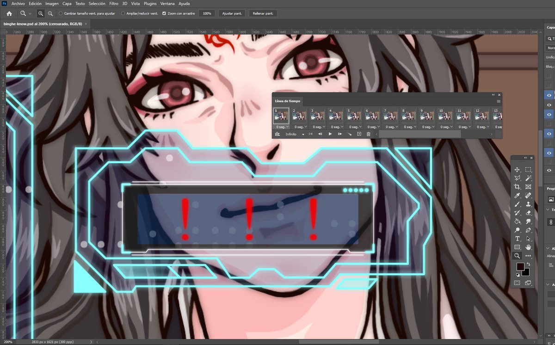Image resolution: width=555 pixels, height=345 pixels.
Task: Open the Línea de tiempo panel menu
Action: [x=498, y=101]
